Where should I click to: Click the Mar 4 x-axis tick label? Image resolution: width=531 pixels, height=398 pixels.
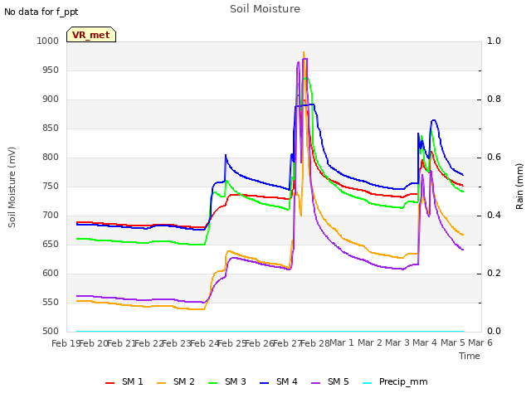(x=425, y=342)
